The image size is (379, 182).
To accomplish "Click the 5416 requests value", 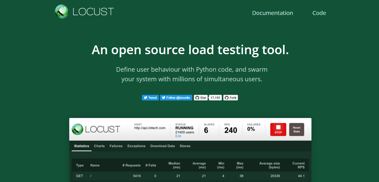I will [137, 176].
